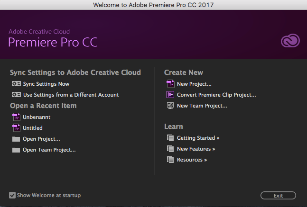Click the Getting Started document icon
Screen dimensions: 307x207
(170, 138)
